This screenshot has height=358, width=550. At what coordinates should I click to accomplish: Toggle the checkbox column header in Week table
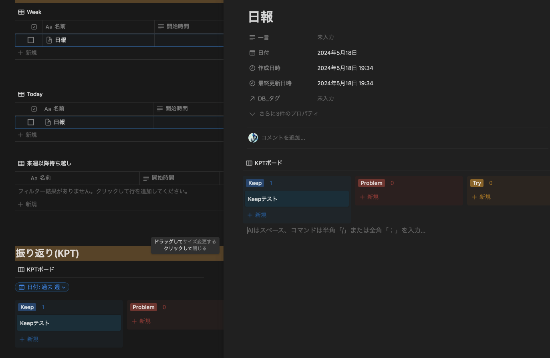[x=34, y=26]
